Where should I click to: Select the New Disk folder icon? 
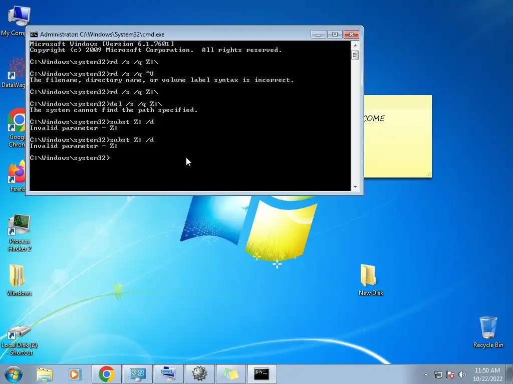coord(370,280)
